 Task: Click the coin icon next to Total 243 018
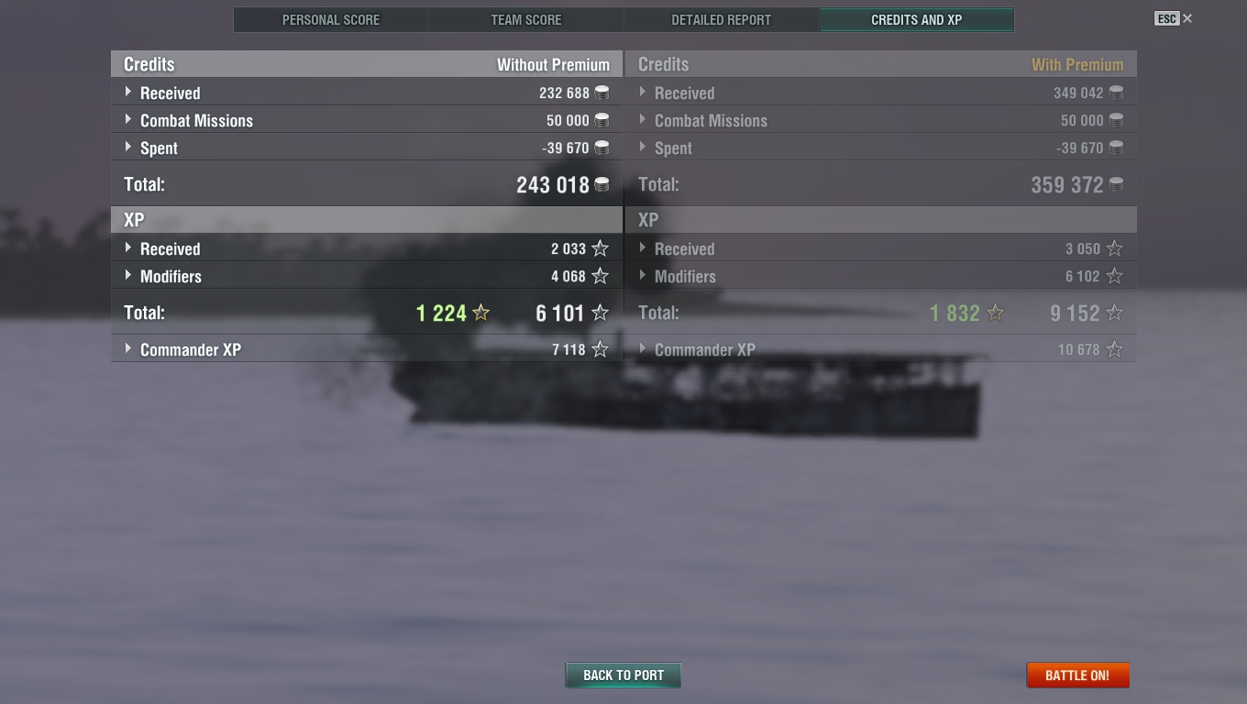click(x=601, y=184)
